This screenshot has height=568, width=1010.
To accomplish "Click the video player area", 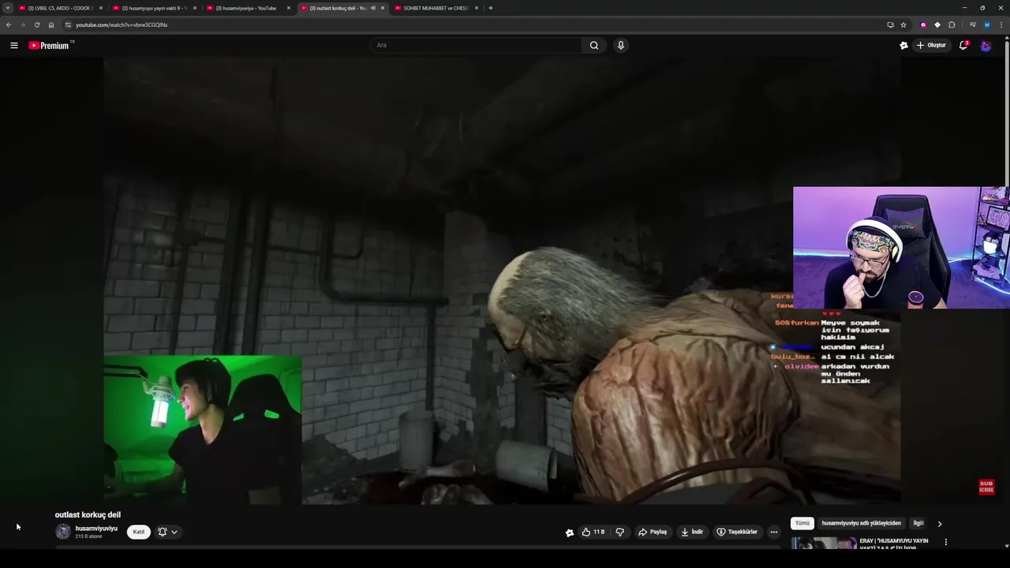I will click(x=502, y=280).
